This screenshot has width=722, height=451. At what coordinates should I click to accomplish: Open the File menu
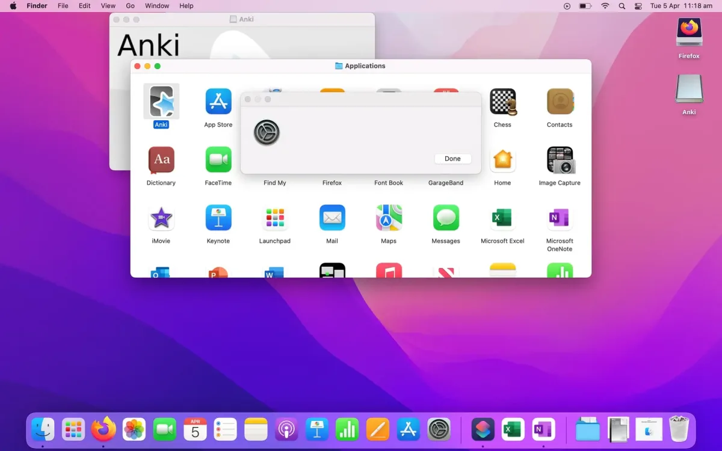pos(63,6)
